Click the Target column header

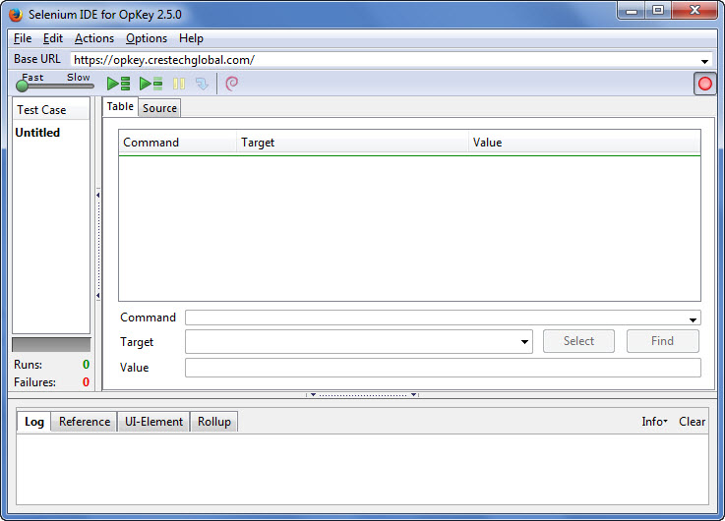(x=352, y=143)
